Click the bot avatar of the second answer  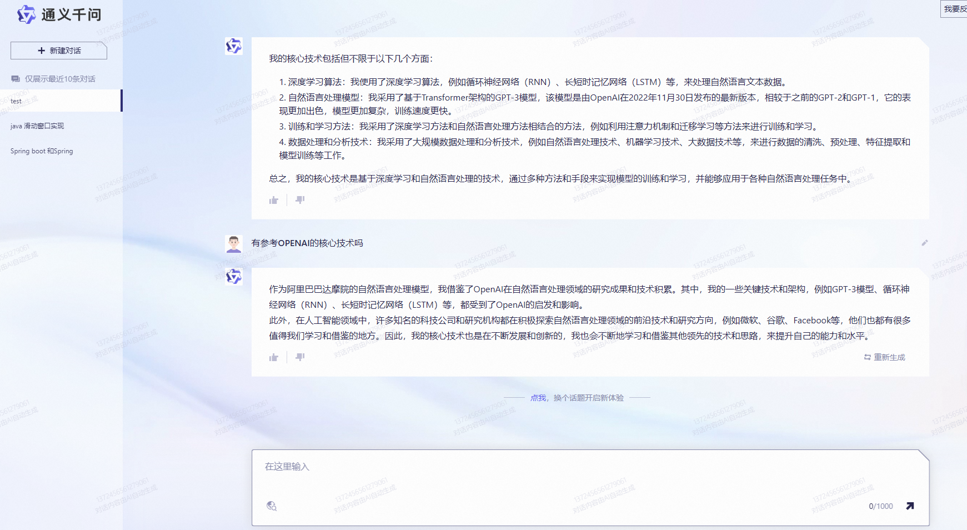click(x=234, y=276)
